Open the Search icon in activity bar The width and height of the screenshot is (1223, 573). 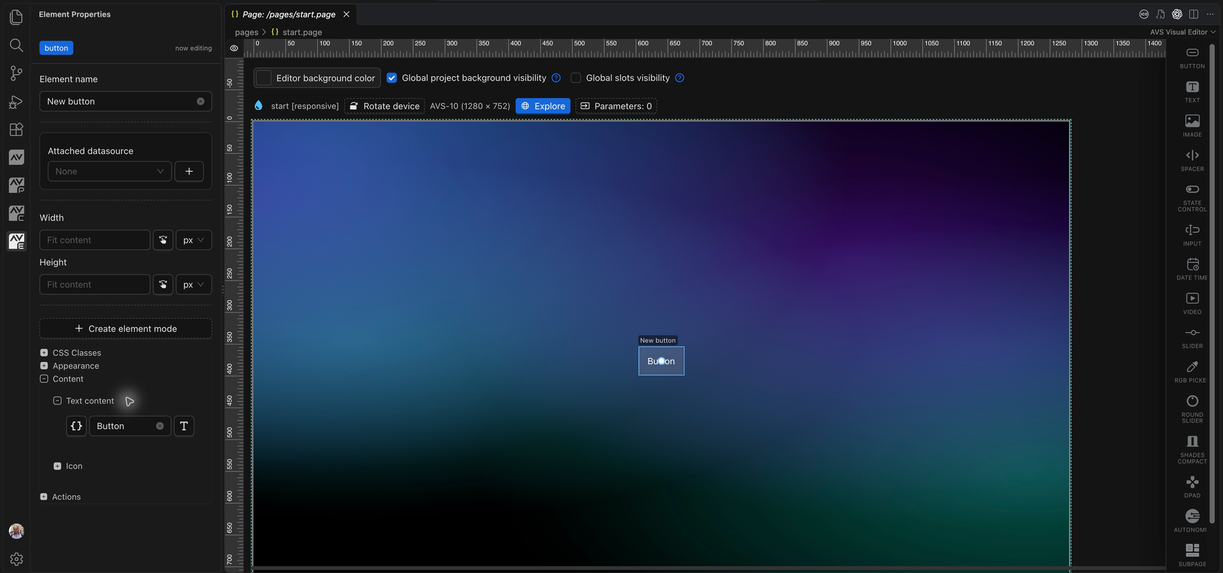tap(17, 45)
